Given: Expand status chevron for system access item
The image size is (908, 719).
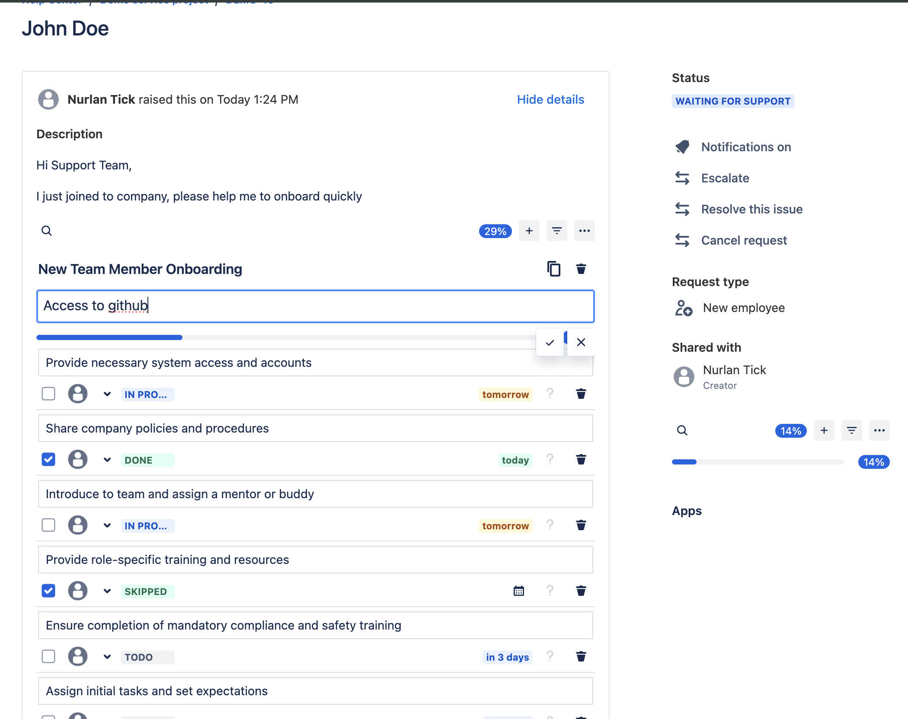Looking at the screenshot, I should [x=107, y=394].
